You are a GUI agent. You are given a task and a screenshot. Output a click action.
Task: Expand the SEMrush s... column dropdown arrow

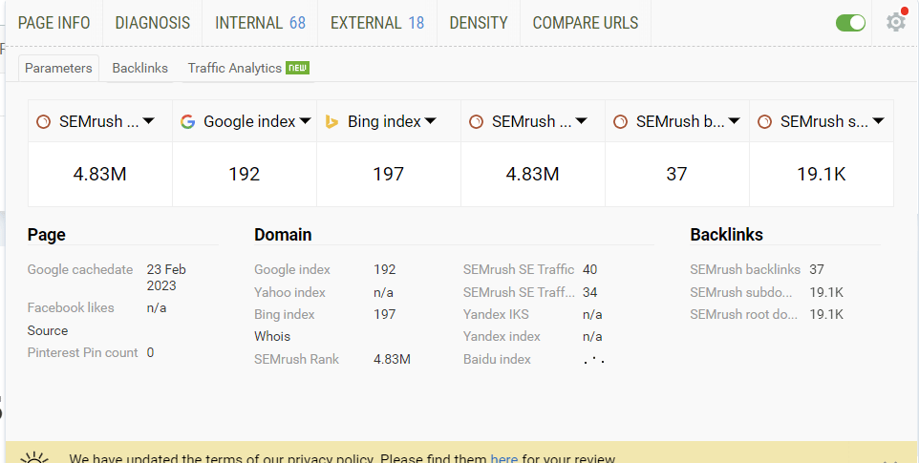(878, 121)
